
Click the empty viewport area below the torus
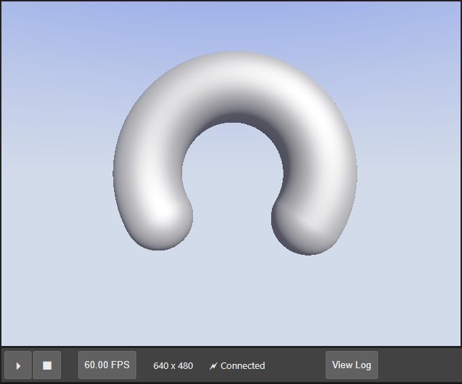pyautogui.click(x=231, y=301)
